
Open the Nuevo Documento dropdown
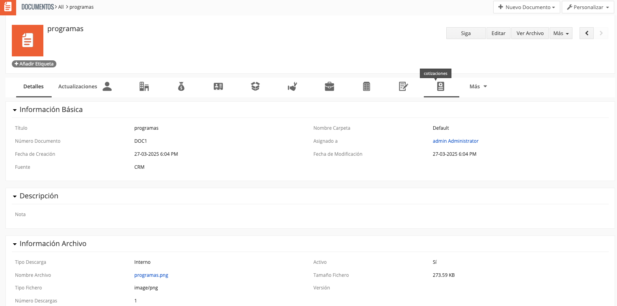click(526, 7)
